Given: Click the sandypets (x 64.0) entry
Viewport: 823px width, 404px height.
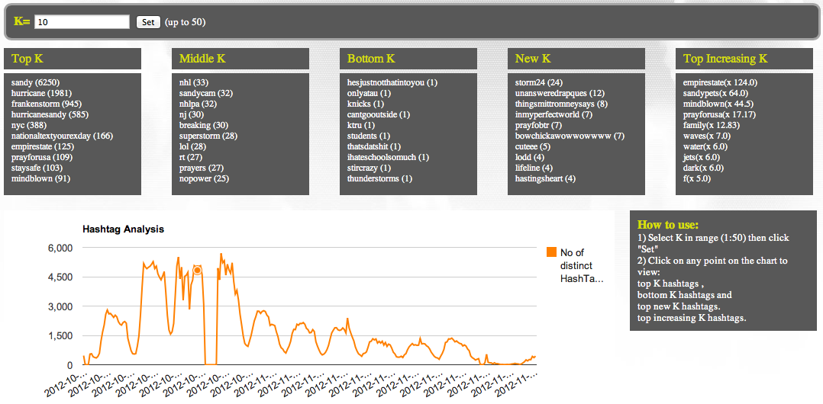Looking at the screenshot, I should coord(715,93).
